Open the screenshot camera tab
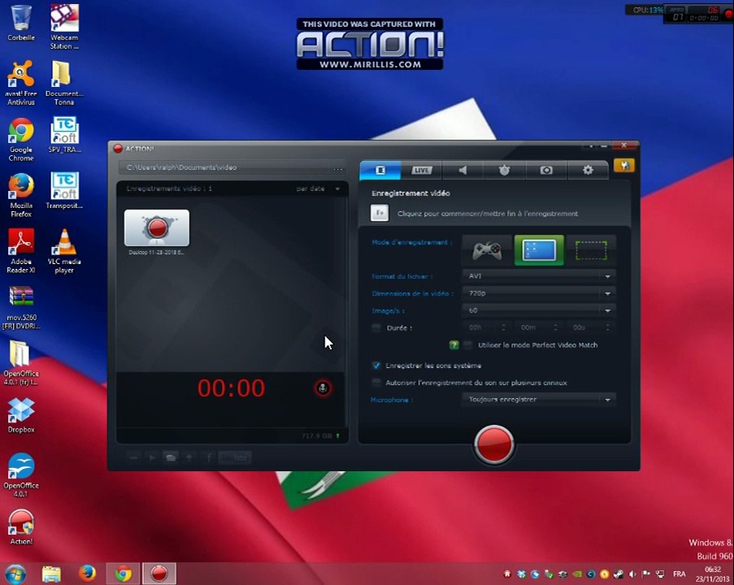Image resolution: width=734 pixels, height=585 pixels. [x=545, y=171]
